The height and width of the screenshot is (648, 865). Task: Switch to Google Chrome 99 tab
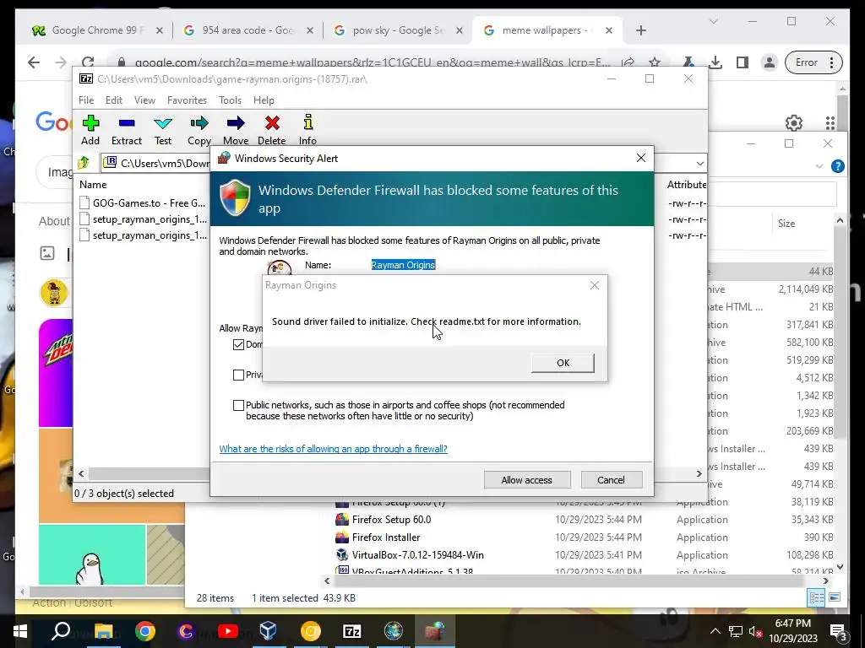click(x=98, y=30)
